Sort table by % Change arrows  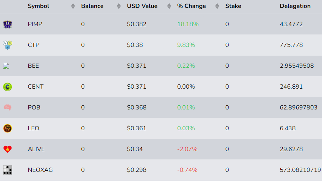click(x=217, y=6)
